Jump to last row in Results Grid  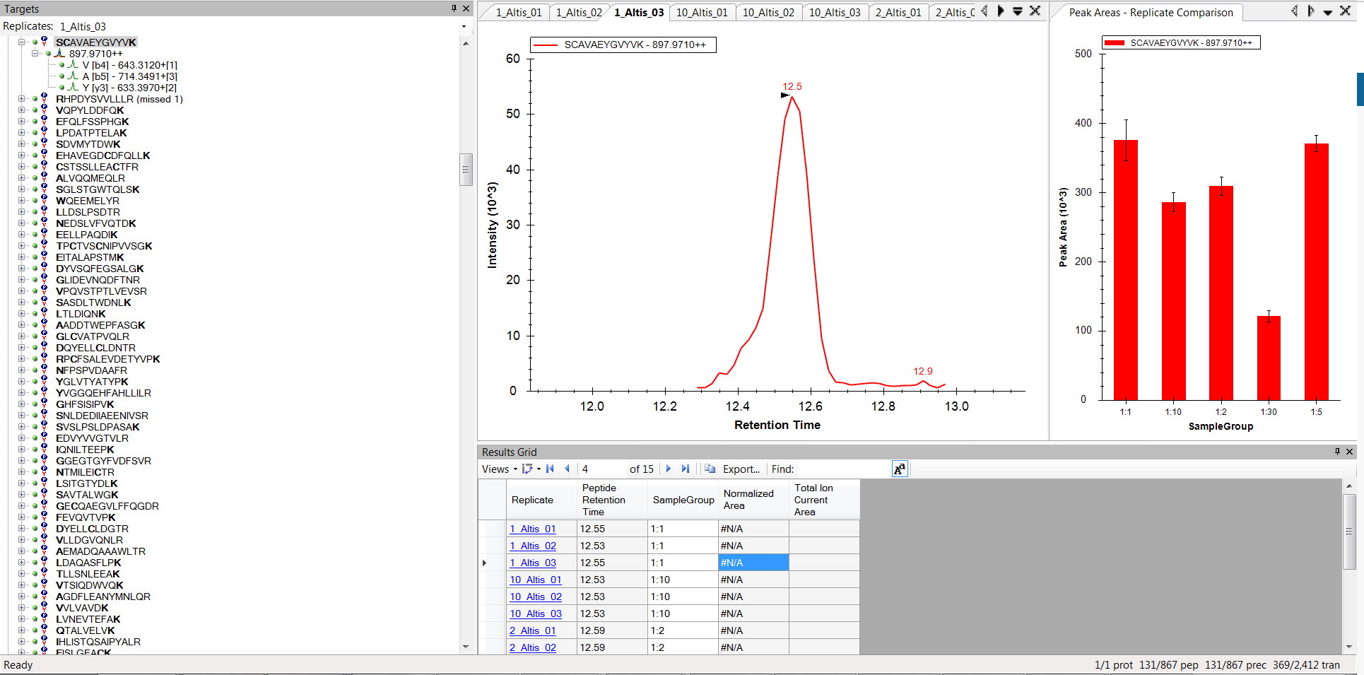point(685,469)
